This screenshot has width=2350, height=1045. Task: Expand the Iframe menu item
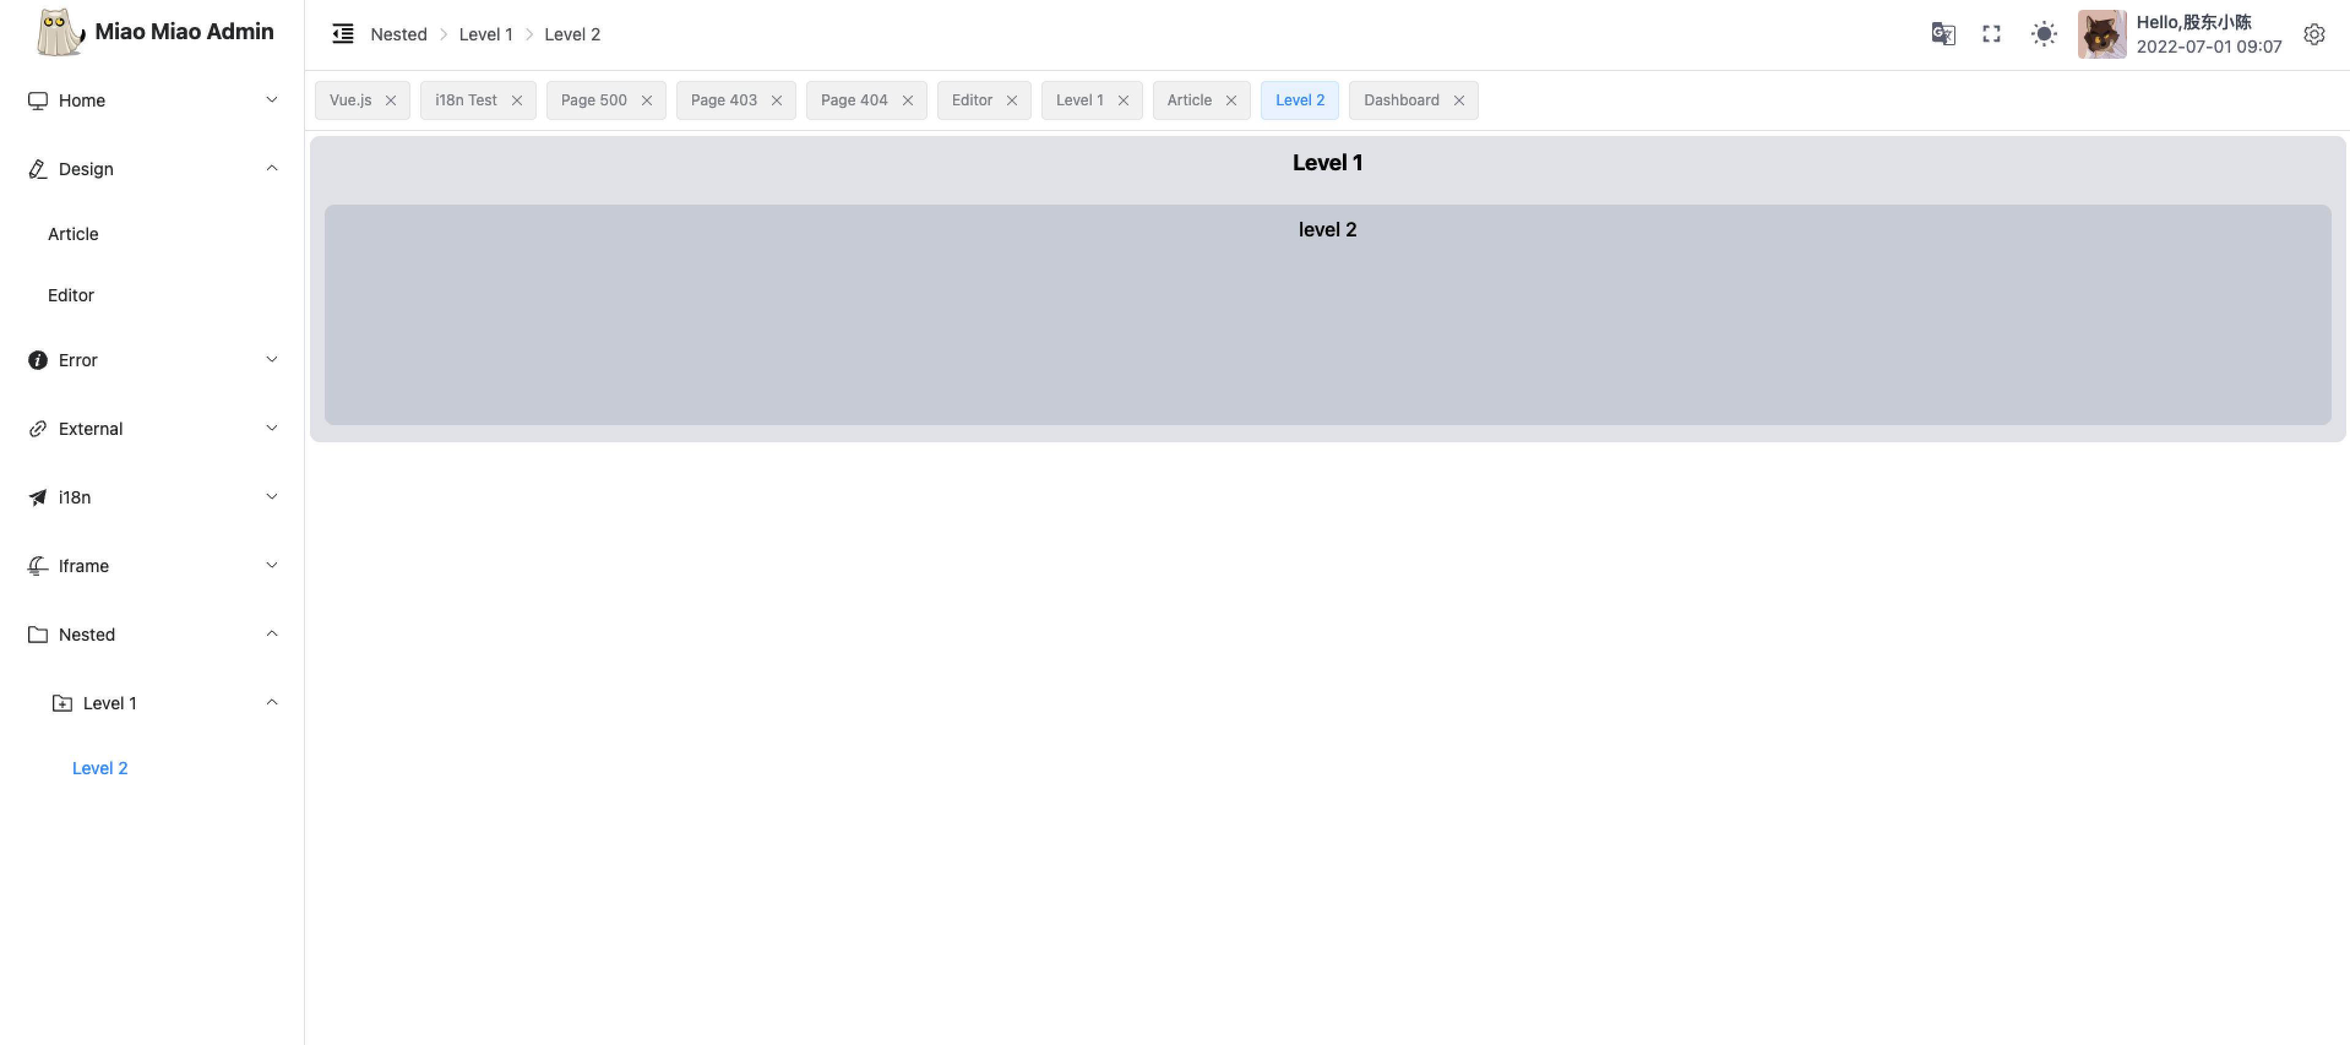[x=151, y=565]
